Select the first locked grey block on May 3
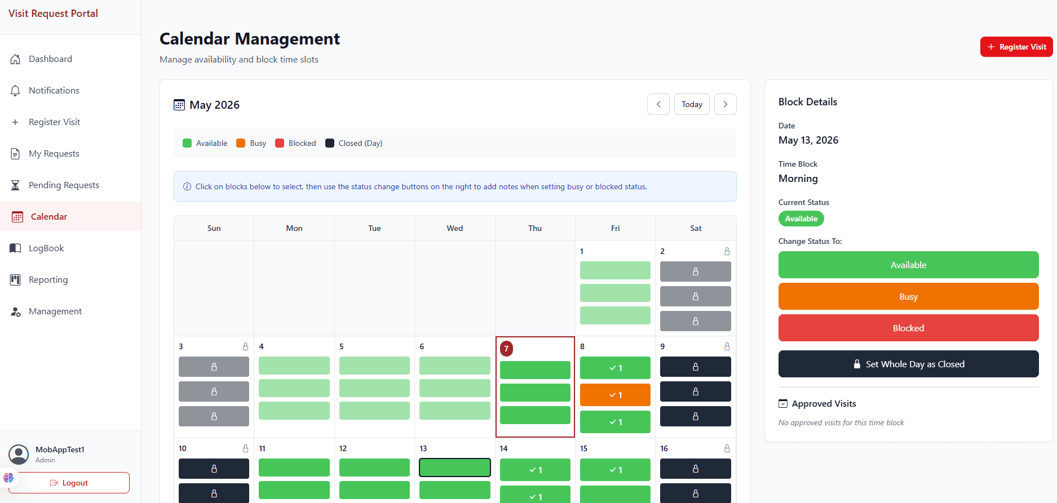 click(214, 367)
